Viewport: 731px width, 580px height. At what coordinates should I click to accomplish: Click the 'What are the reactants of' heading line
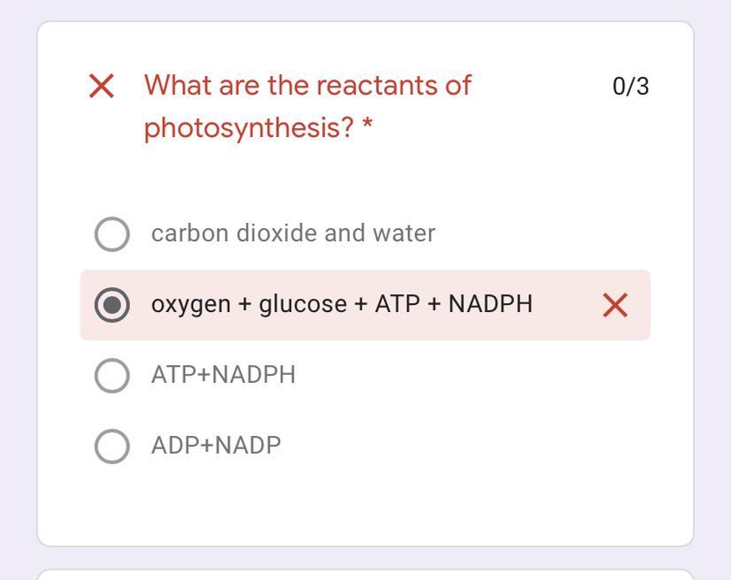[x=307, y=86]
